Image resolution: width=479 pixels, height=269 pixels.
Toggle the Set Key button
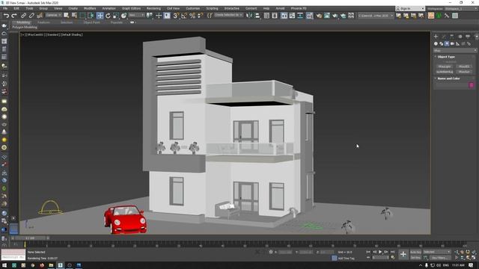[415, 258]
